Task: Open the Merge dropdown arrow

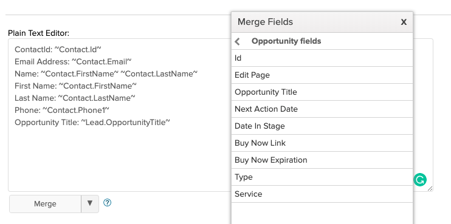Action: pos(90,204)
